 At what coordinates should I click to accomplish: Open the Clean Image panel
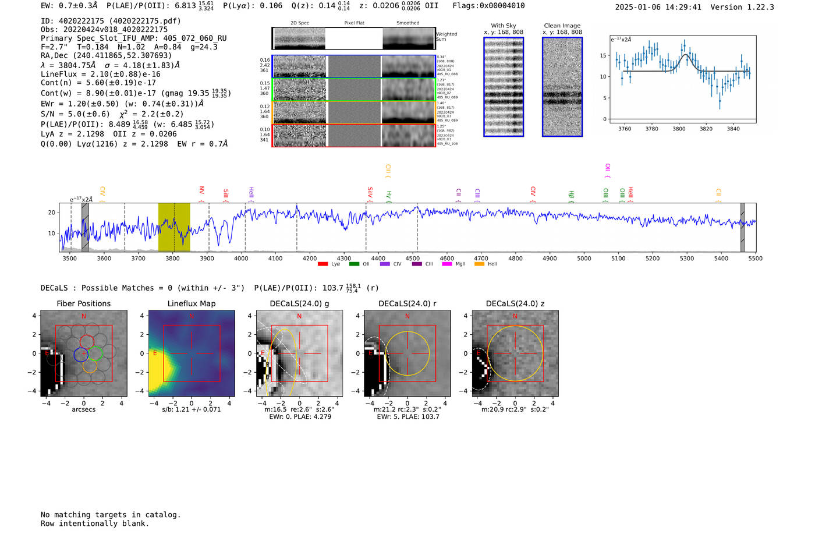[562, 87]
